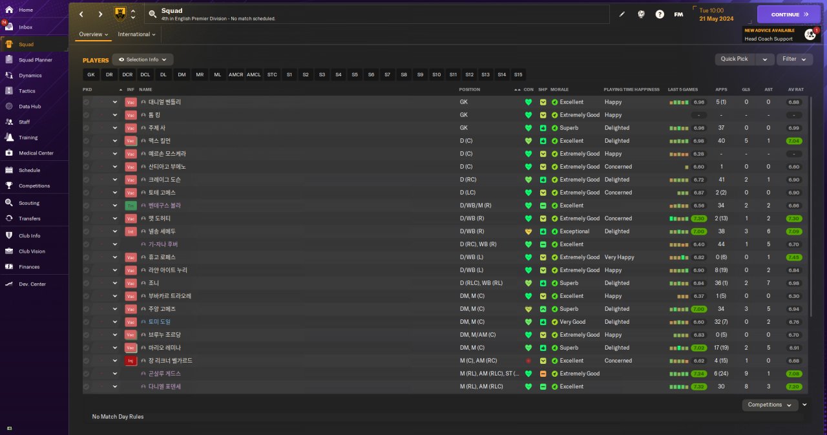Click the Vac status badge for 톰 킹
The width and height of the screenshot is (827, 435).
[131, 115]
